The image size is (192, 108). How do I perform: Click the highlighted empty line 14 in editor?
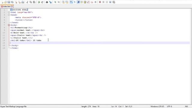click(100, 43)
